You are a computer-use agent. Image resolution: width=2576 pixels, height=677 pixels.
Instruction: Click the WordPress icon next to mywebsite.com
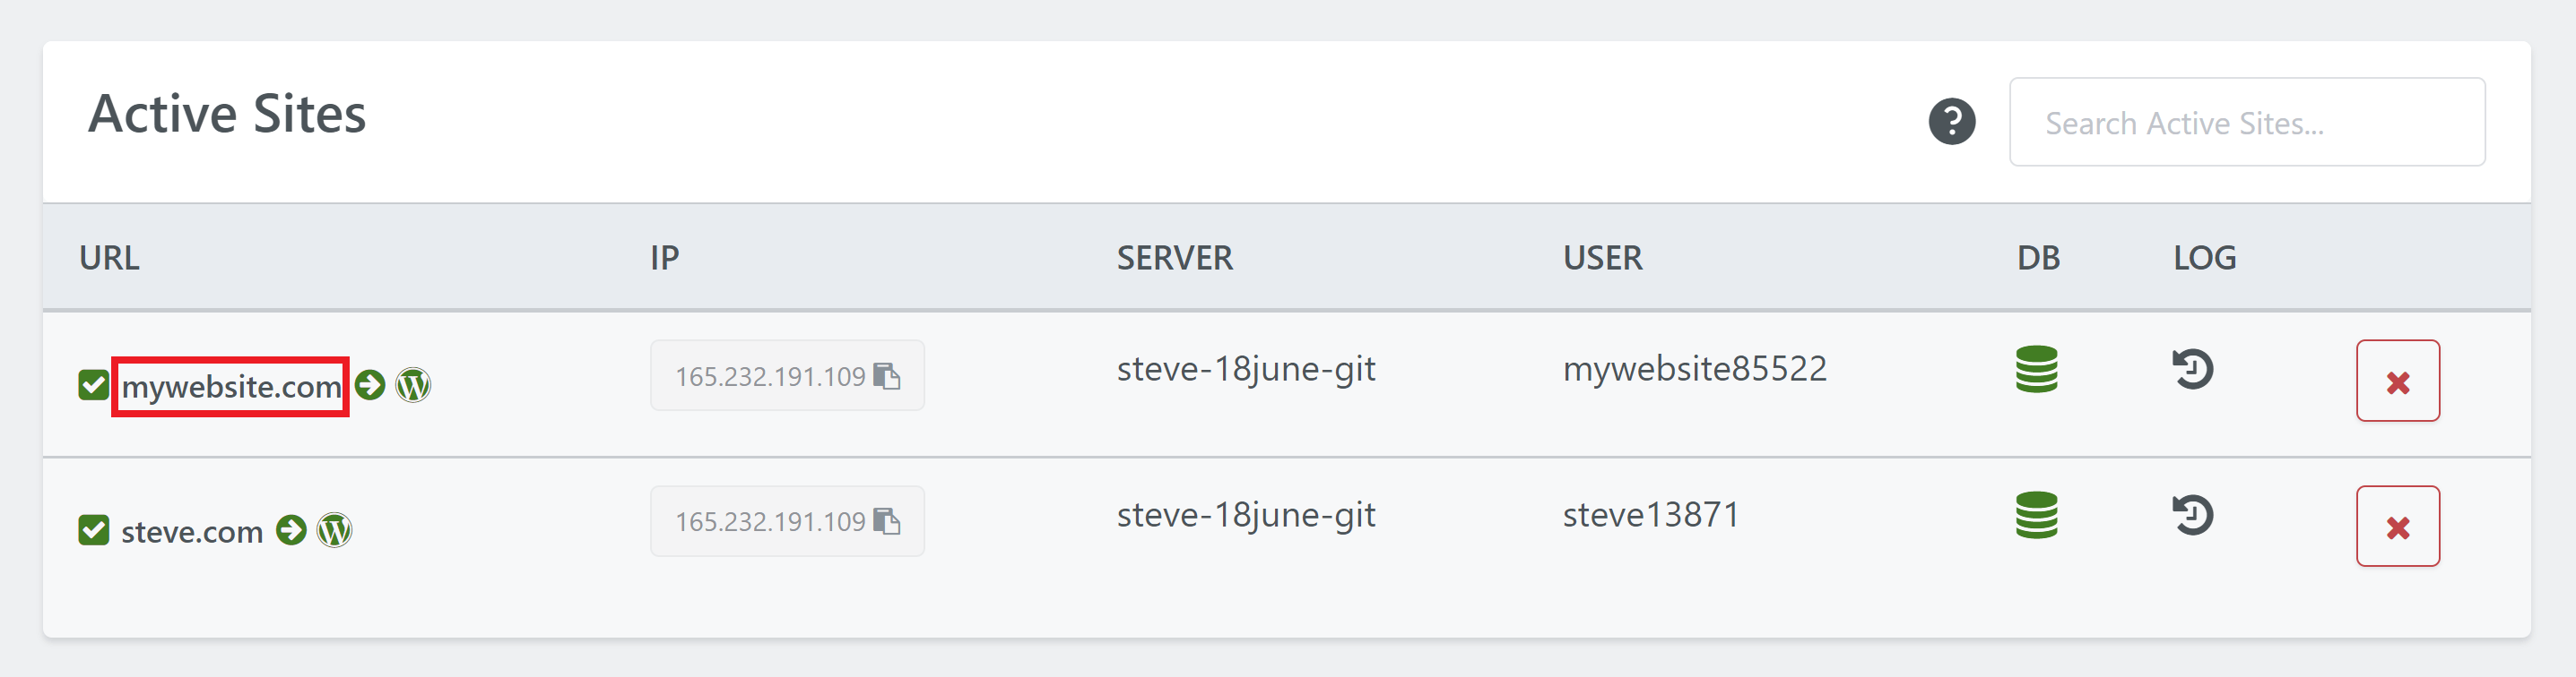coord(413,385)
